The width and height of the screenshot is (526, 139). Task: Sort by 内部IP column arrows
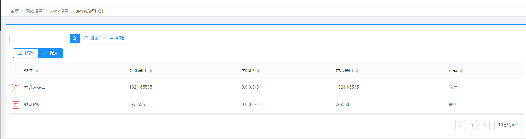pos(258,71)
